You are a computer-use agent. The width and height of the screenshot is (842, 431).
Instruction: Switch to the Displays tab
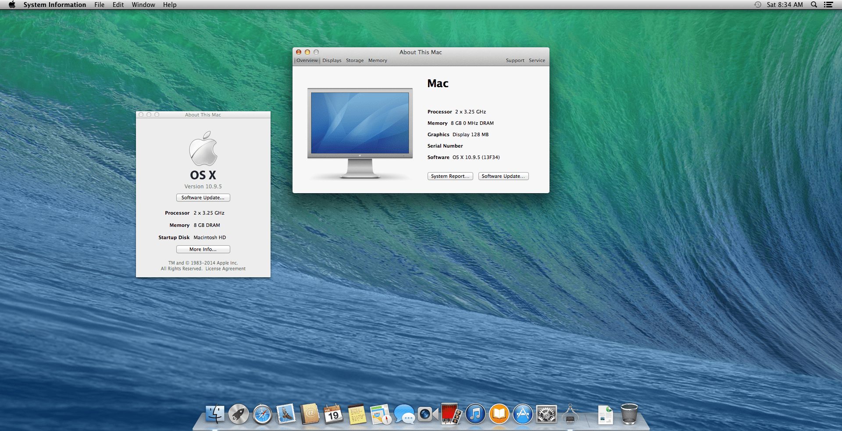click(x=332, y=60)
